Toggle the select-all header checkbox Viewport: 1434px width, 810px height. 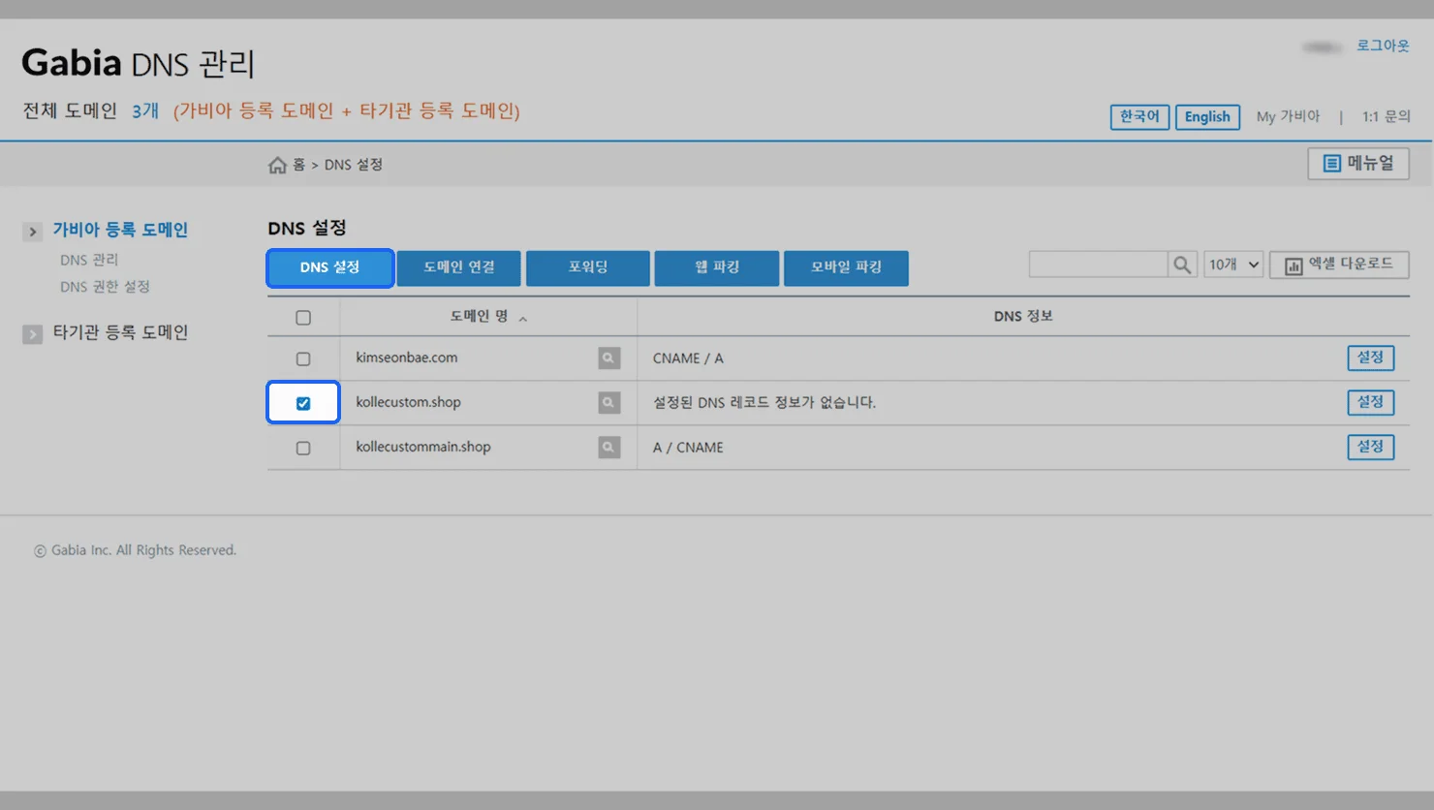click(x=303, y=318)
